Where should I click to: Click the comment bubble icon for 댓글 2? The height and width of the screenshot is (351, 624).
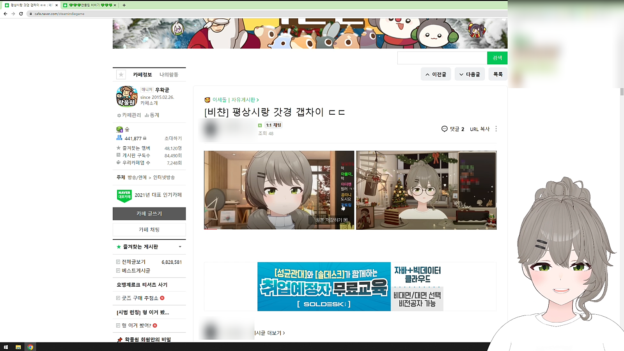(444, 129)
